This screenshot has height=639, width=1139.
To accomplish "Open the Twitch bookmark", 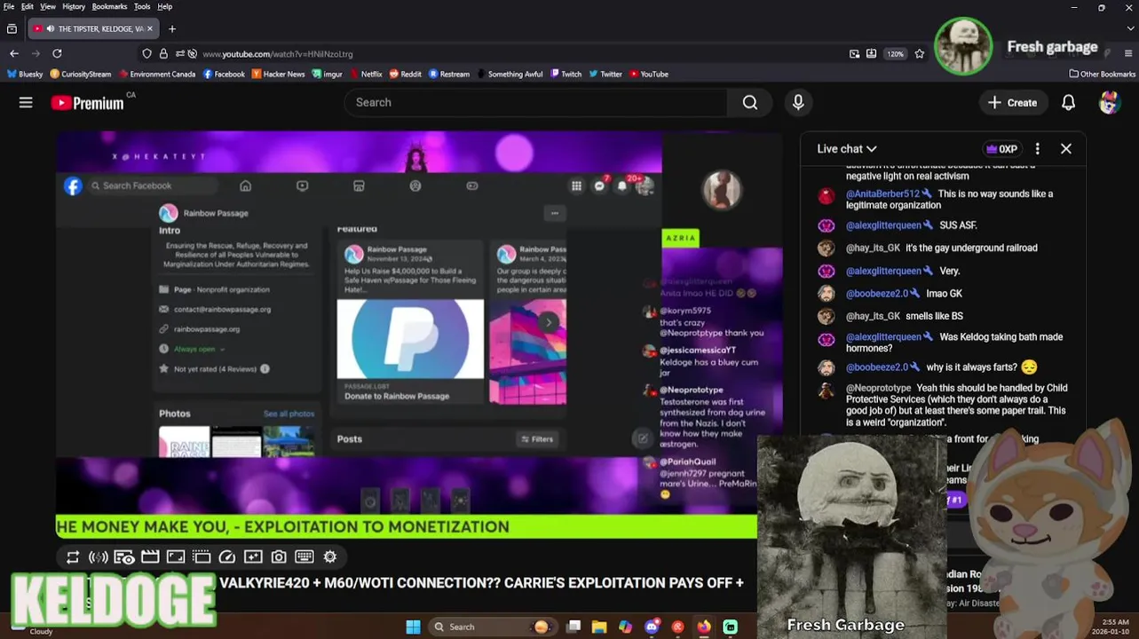I will pos(566,75).
